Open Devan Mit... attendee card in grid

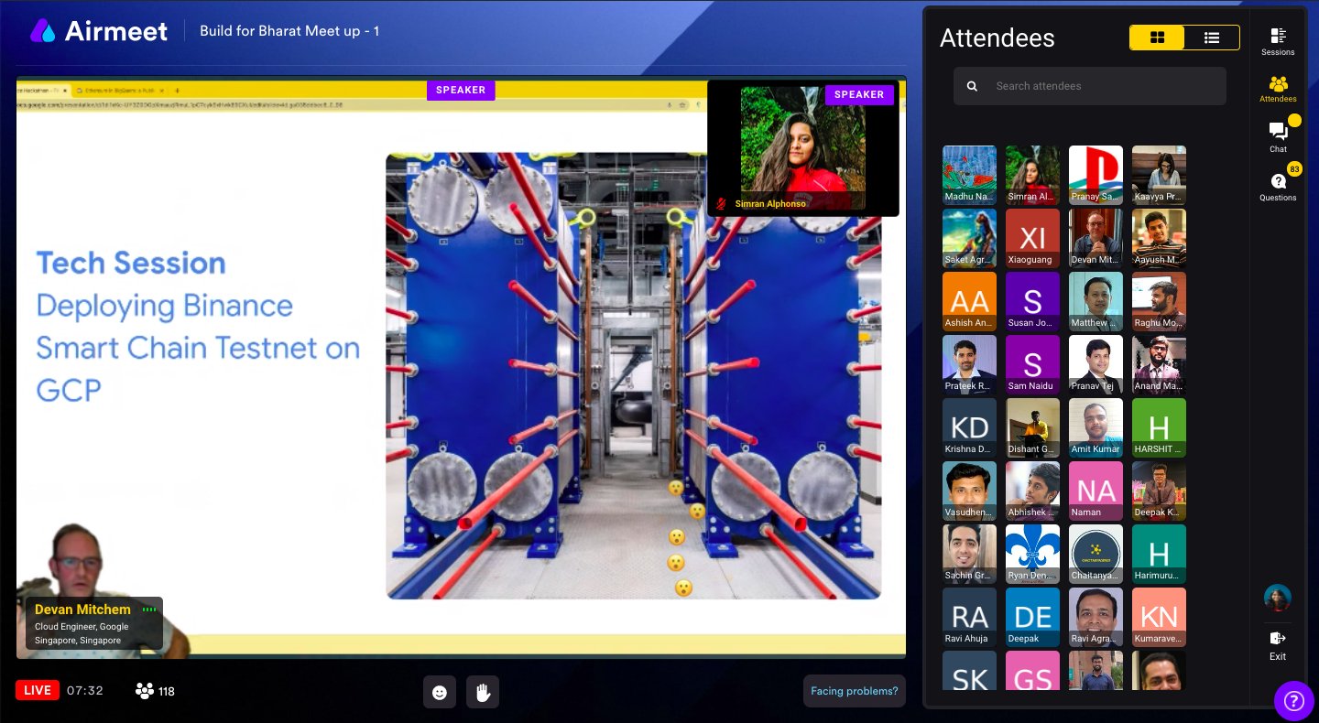coord(1096,238)
